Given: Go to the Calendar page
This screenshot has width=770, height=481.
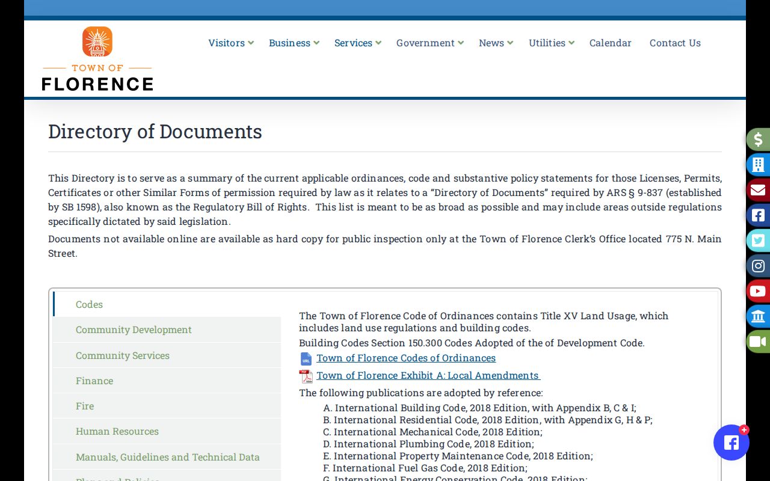Looking at the screenshot, I should tap(611, 43).
